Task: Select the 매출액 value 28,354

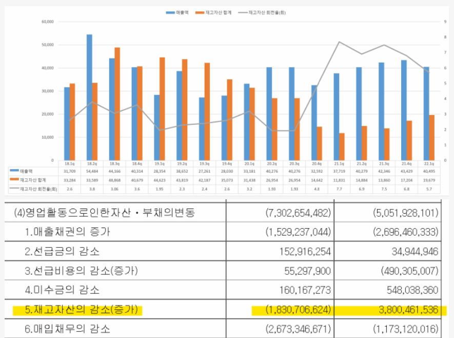Action: [160, 172]
